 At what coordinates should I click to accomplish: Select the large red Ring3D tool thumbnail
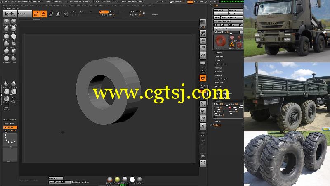click(221, 42)
